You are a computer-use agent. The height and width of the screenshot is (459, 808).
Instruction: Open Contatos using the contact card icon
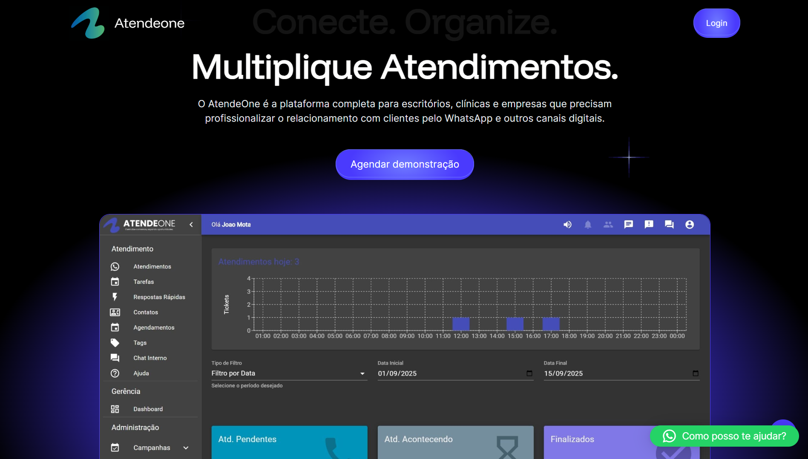[x=115, y=312]
